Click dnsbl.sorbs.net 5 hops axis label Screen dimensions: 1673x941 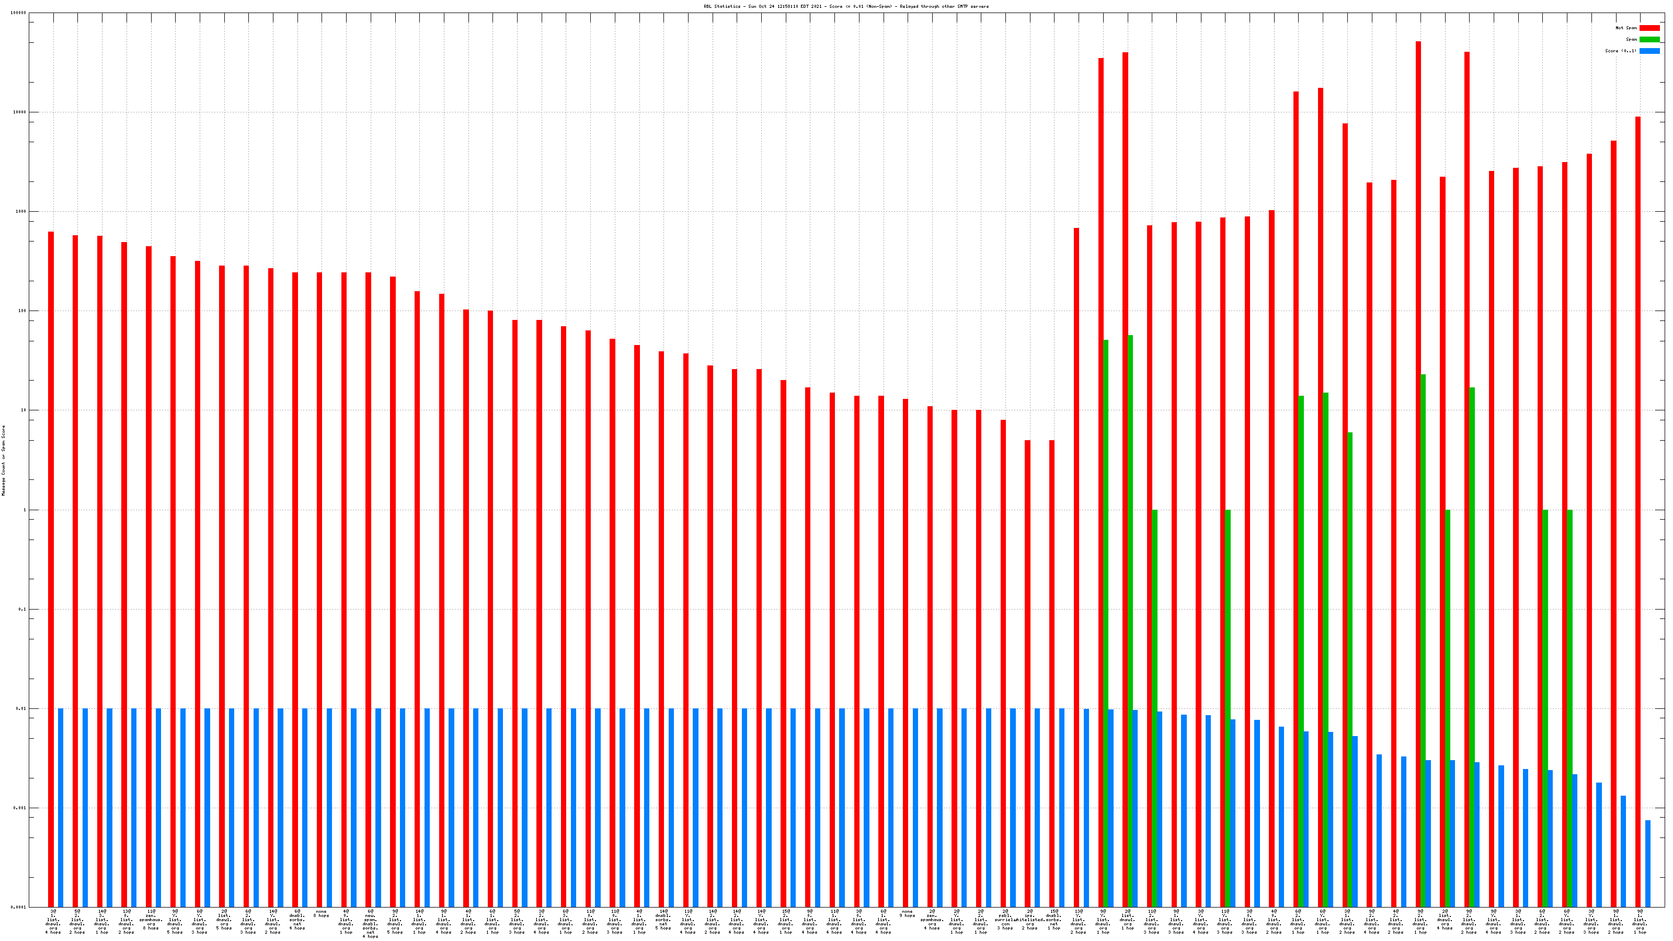(x=663, y=920)
